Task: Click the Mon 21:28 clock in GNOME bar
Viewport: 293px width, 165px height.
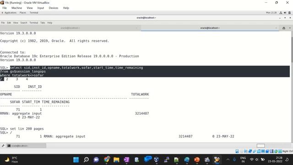Action: (x=271, y=13)
